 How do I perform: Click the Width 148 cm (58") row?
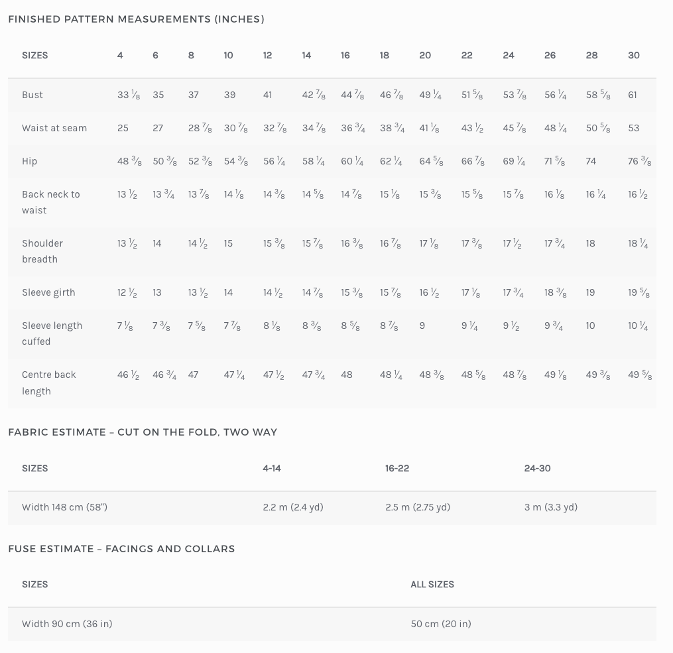(x=64, y=507)
